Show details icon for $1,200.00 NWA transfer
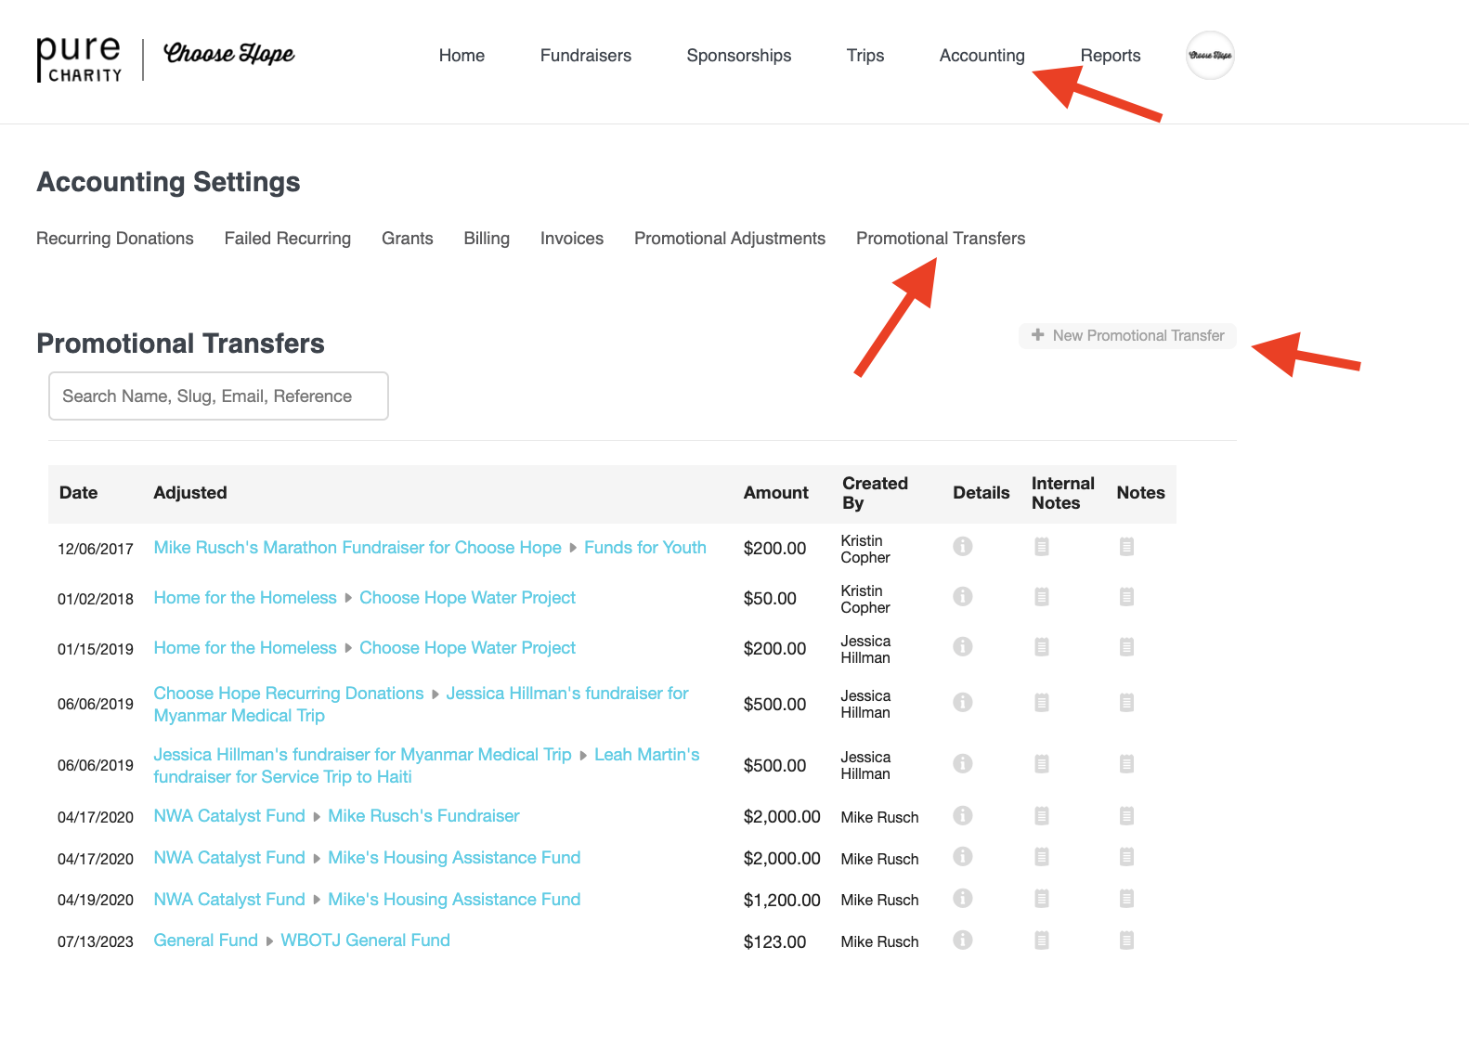This screenshot has width=1469, height=1038. click(962, 899)
